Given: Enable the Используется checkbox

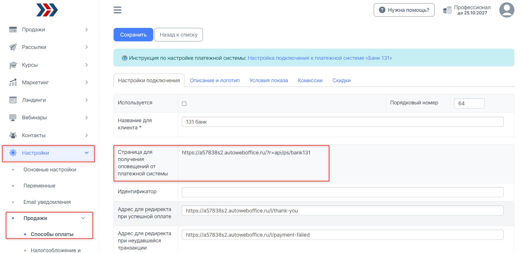Looking at the screenshot, I should tap(184, 103).
